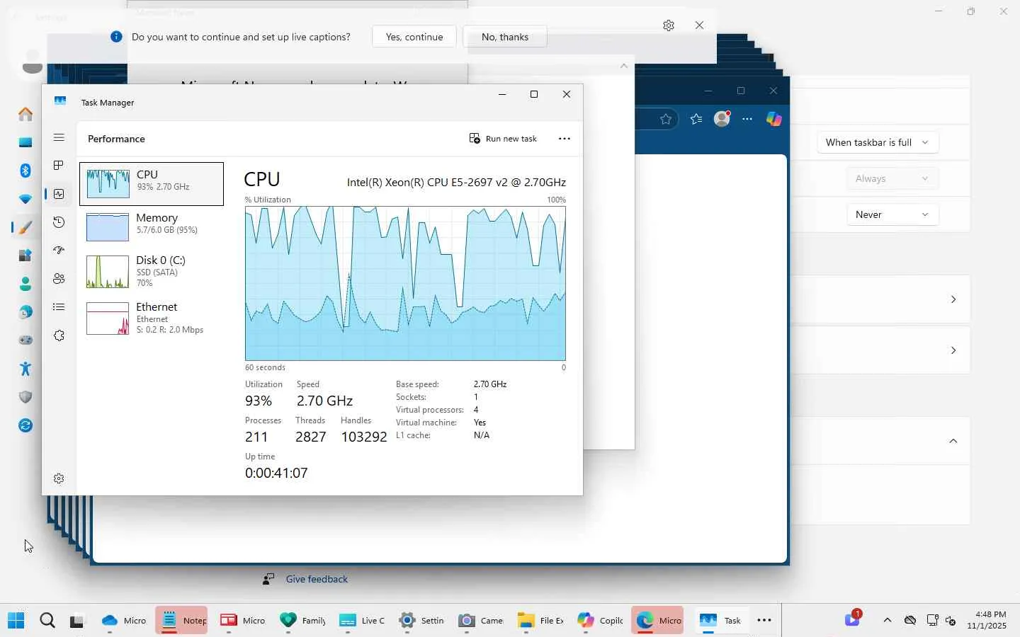The width and height of the screenshot is (1020, 637).
Task: Open Task Manager more options ellipsis
Action: pos(565,139)
